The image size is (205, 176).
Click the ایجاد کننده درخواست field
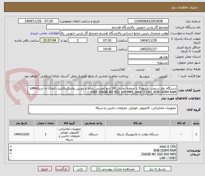tap(114, 33)
